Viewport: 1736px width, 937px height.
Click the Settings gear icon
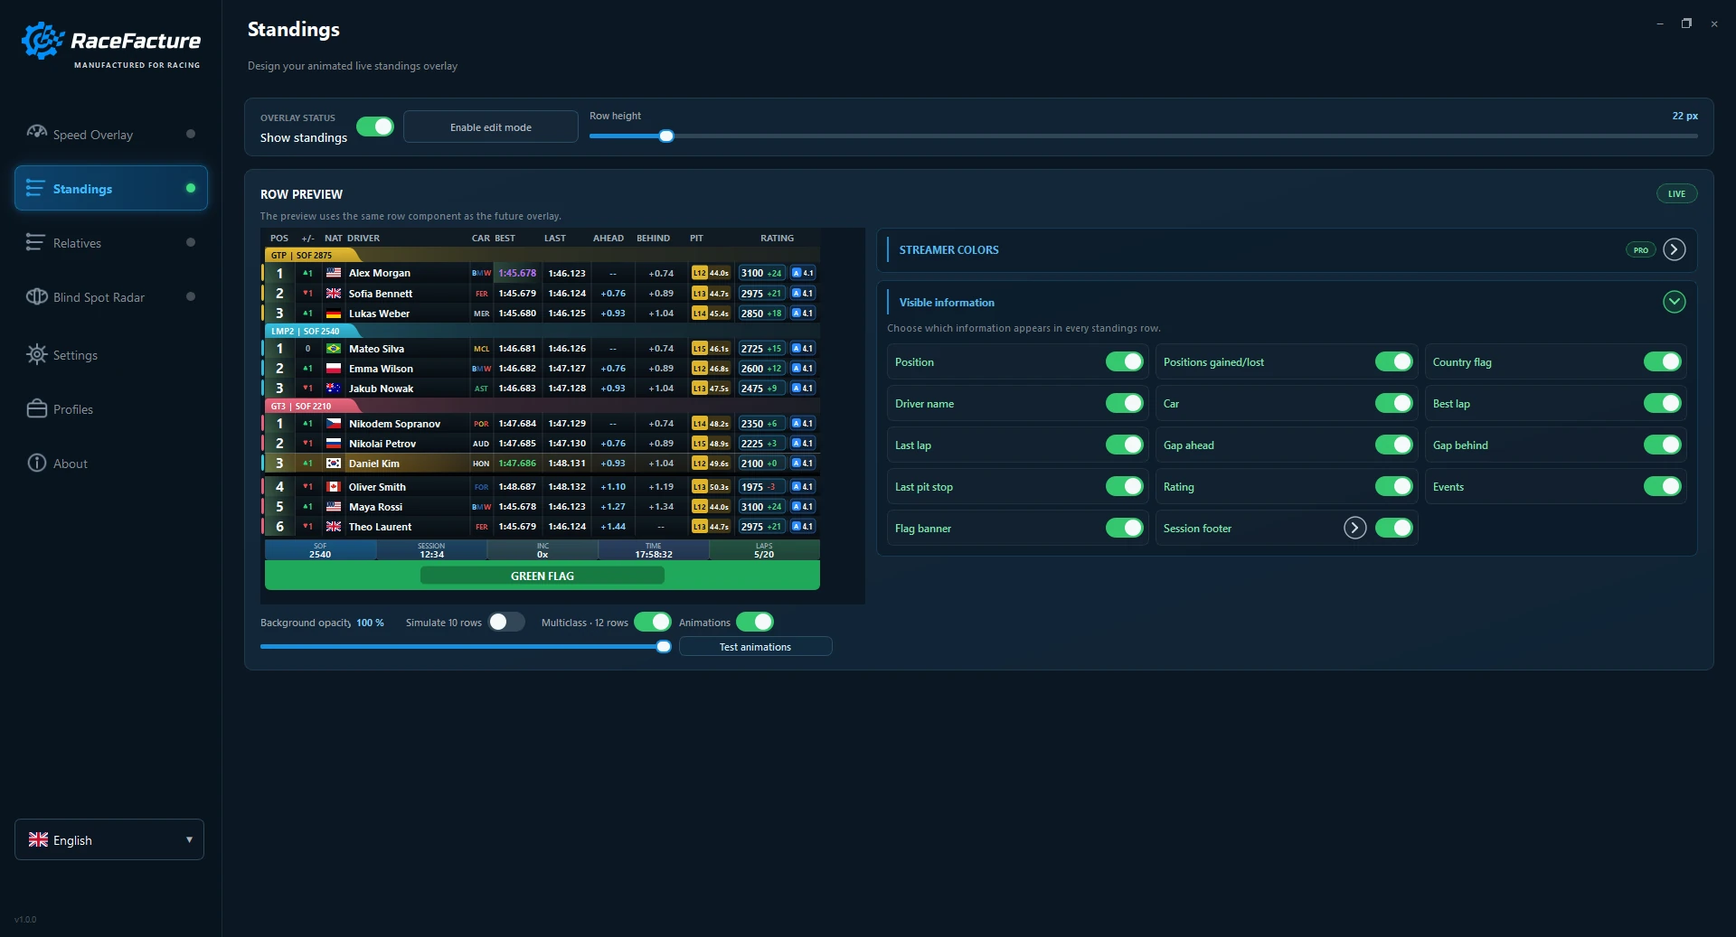pos(36,354)
